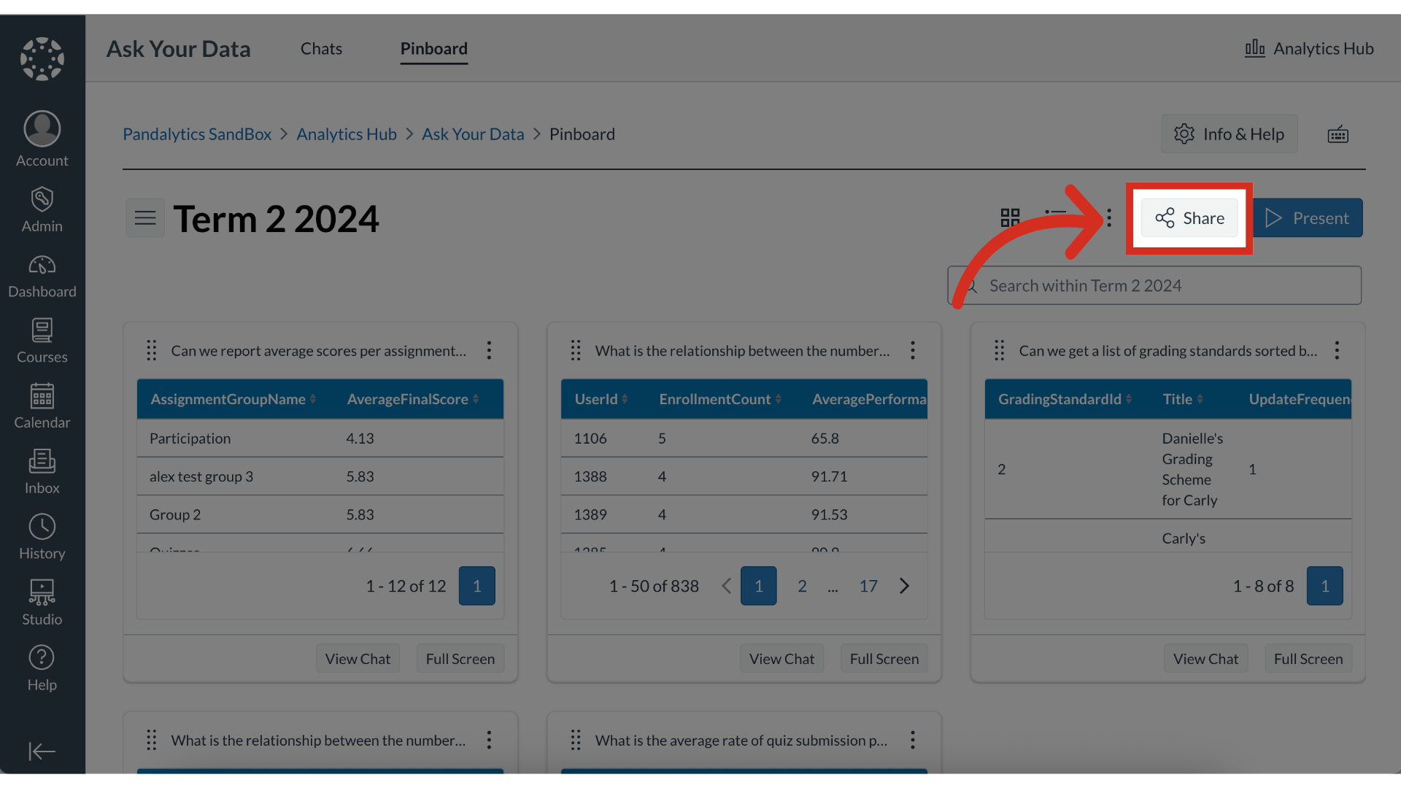The height and width of the screenshot is (788, 1401).
Task: Open keyboard shortcuts via the keyboard icon
Action: [x=1338, y=134]
